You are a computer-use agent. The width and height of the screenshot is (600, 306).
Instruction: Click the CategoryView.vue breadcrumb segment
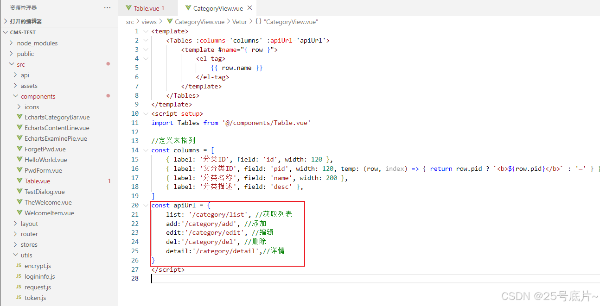[199, 22]
